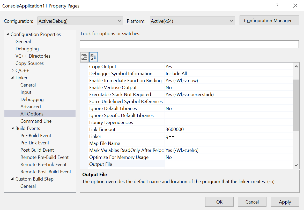Select the Enable Verbose Output property value

228,88
